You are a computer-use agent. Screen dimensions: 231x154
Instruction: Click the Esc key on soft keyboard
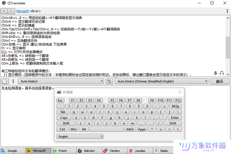point(60,101)
